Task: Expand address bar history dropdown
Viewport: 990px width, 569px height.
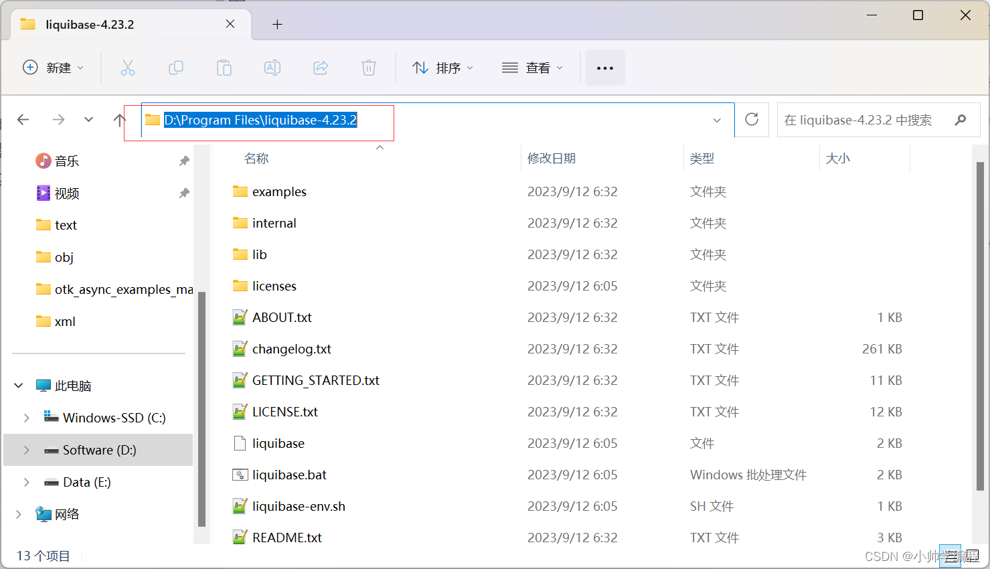Action: point(717,120)
